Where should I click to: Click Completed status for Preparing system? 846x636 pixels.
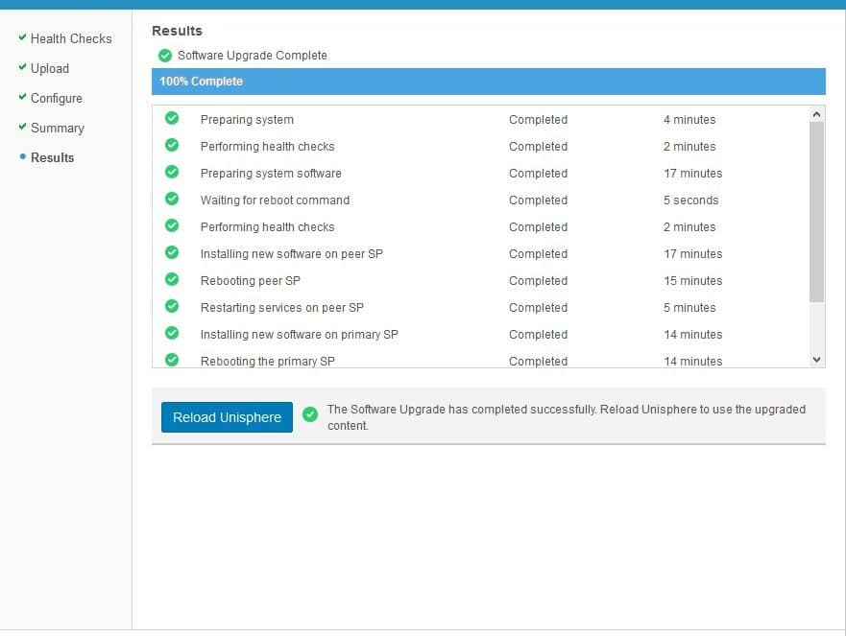coord(538,120)
